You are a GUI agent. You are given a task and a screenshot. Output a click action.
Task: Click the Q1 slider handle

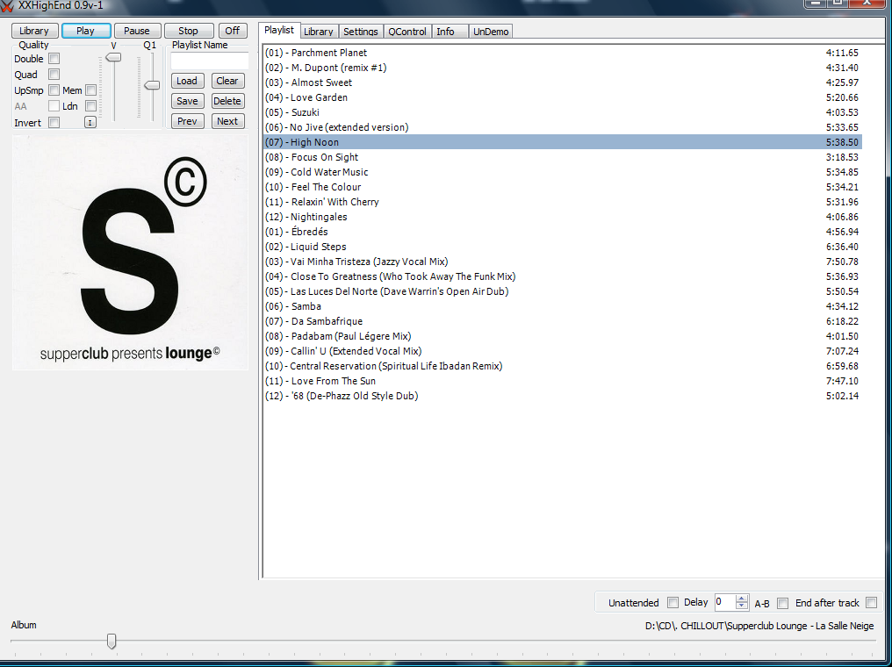pyautogui.click(x=152, y=85)
